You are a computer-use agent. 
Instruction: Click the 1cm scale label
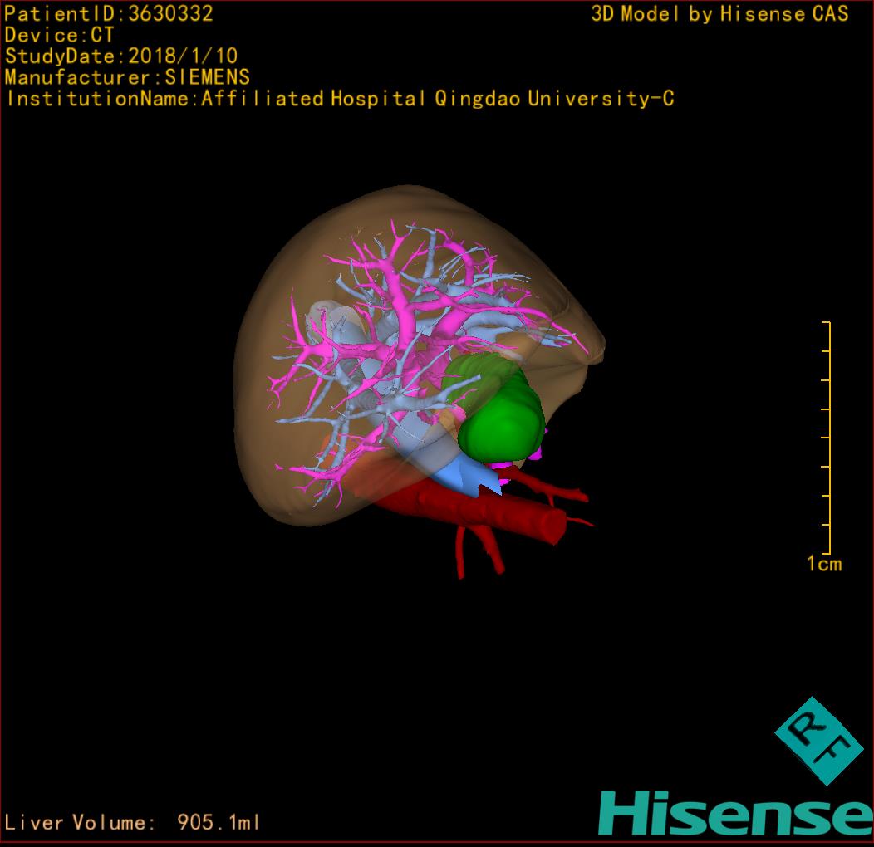tap(823, 565)
